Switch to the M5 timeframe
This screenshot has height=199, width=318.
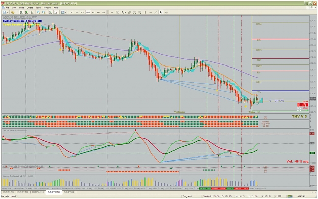77,12
